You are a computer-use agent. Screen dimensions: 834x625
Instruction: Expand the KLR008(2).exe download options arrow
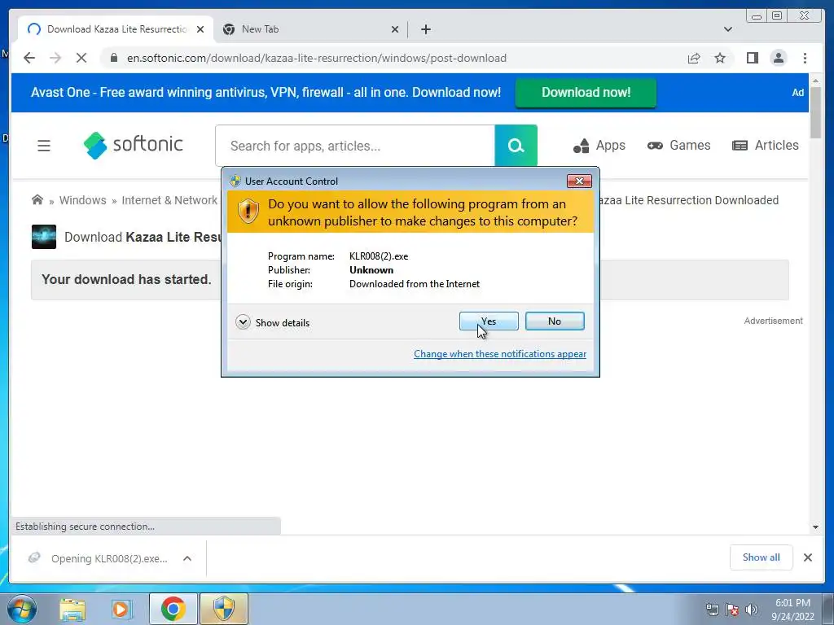click(187, 558)
